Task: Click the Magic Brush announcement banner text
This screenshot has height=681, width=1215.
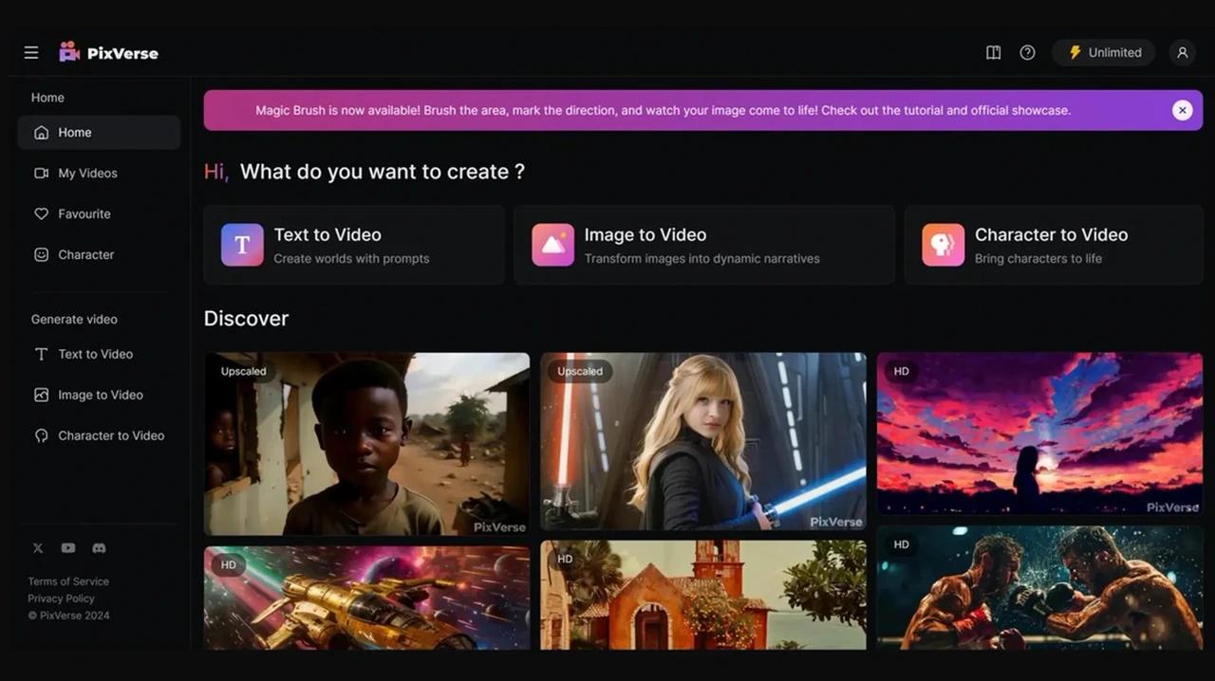Action: 663,110
